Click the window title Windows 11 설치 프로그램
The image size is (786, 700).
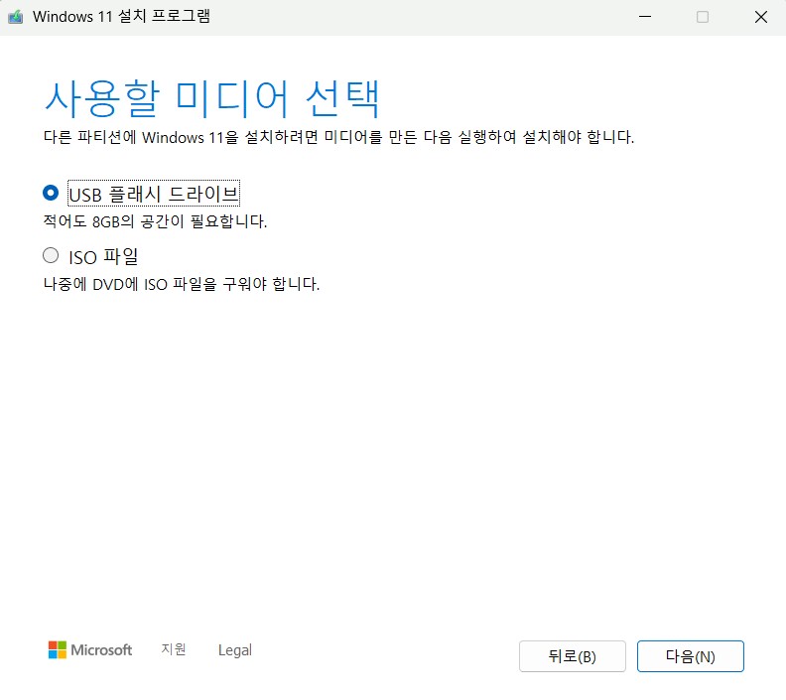pos(121,17)
